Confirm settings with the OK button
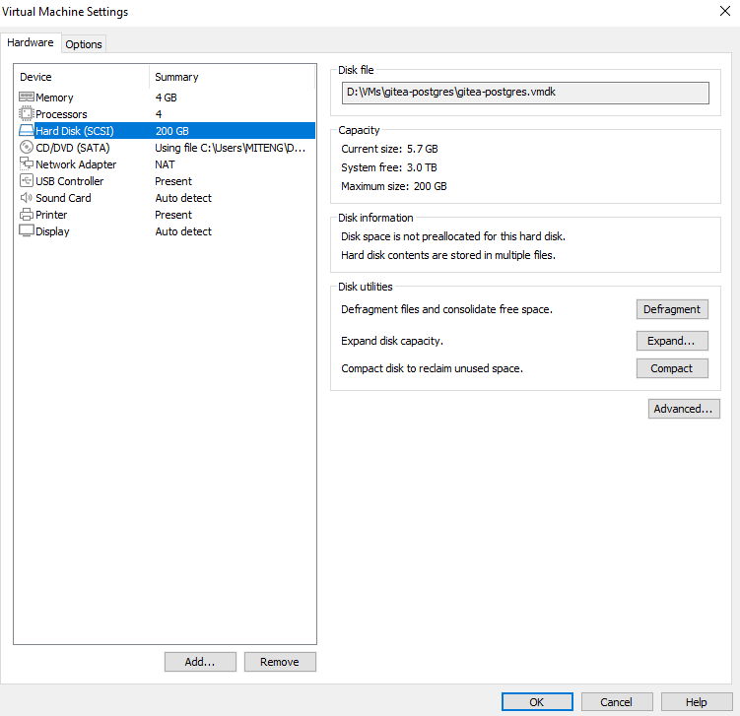 (537, 702)
